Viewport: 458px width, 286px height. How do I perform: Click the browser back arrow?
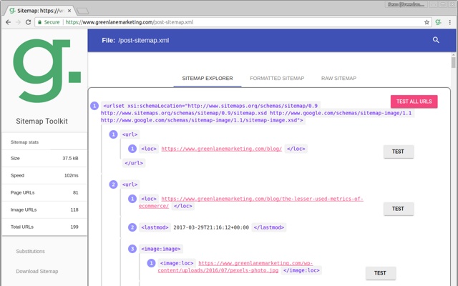pos(8,22)
